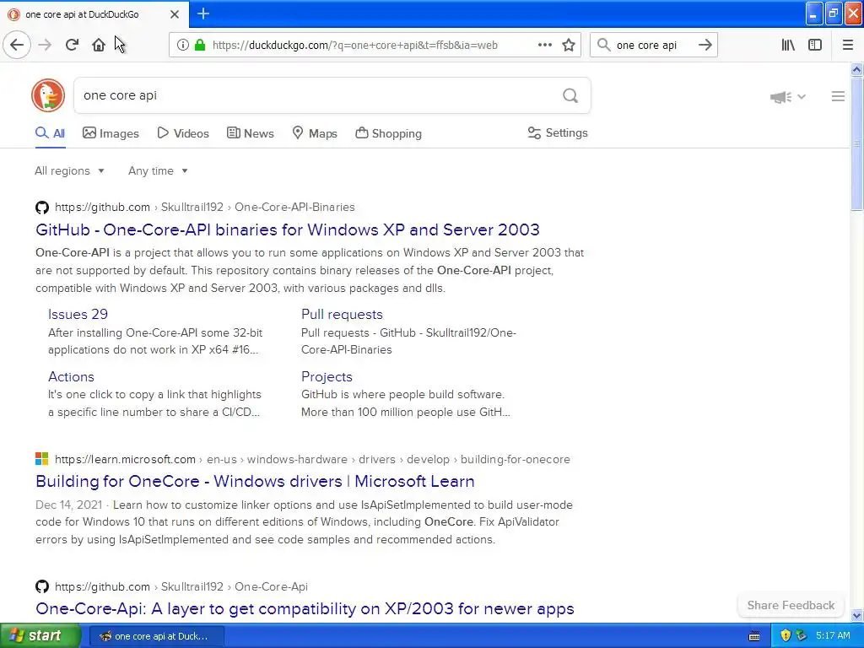The width and height of the screenshot is (864, 648).
Task: Click the Dec 14, 2021 result date
Action: tap(69, 505)
